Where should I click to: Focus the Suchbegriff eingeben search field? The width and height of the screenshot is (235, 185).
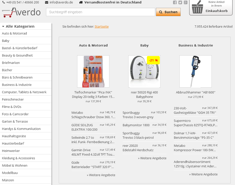point(101,12)
